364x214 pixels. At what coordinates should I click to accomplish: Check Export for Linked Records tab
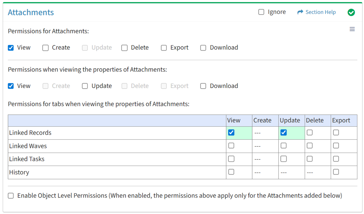point(336,132)
